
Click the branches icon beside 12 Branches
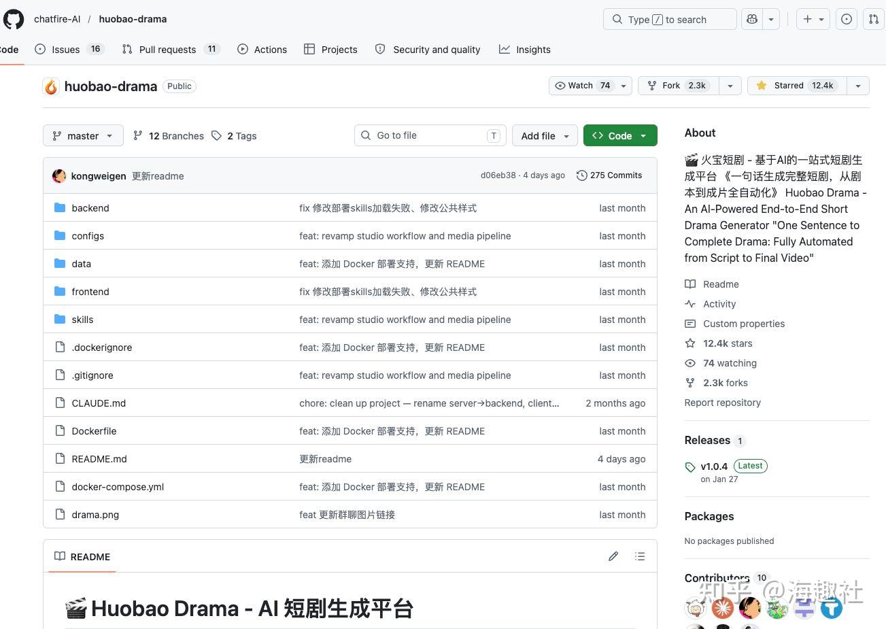[x=138, y=136]
